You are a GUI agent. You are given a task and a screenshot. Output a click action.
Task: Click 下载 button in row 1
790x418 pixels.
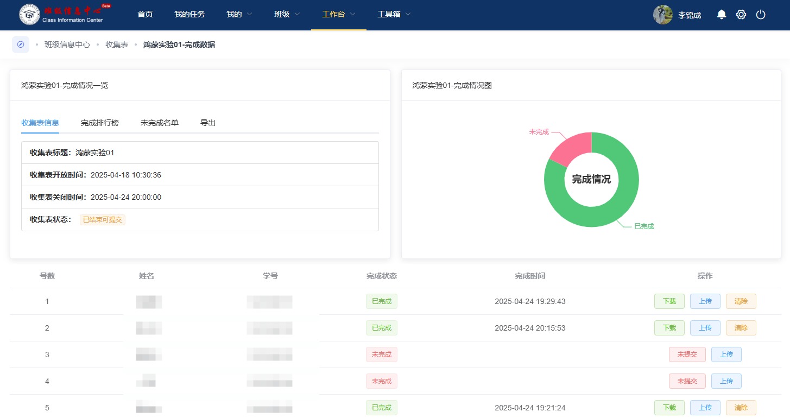point(669,301)
